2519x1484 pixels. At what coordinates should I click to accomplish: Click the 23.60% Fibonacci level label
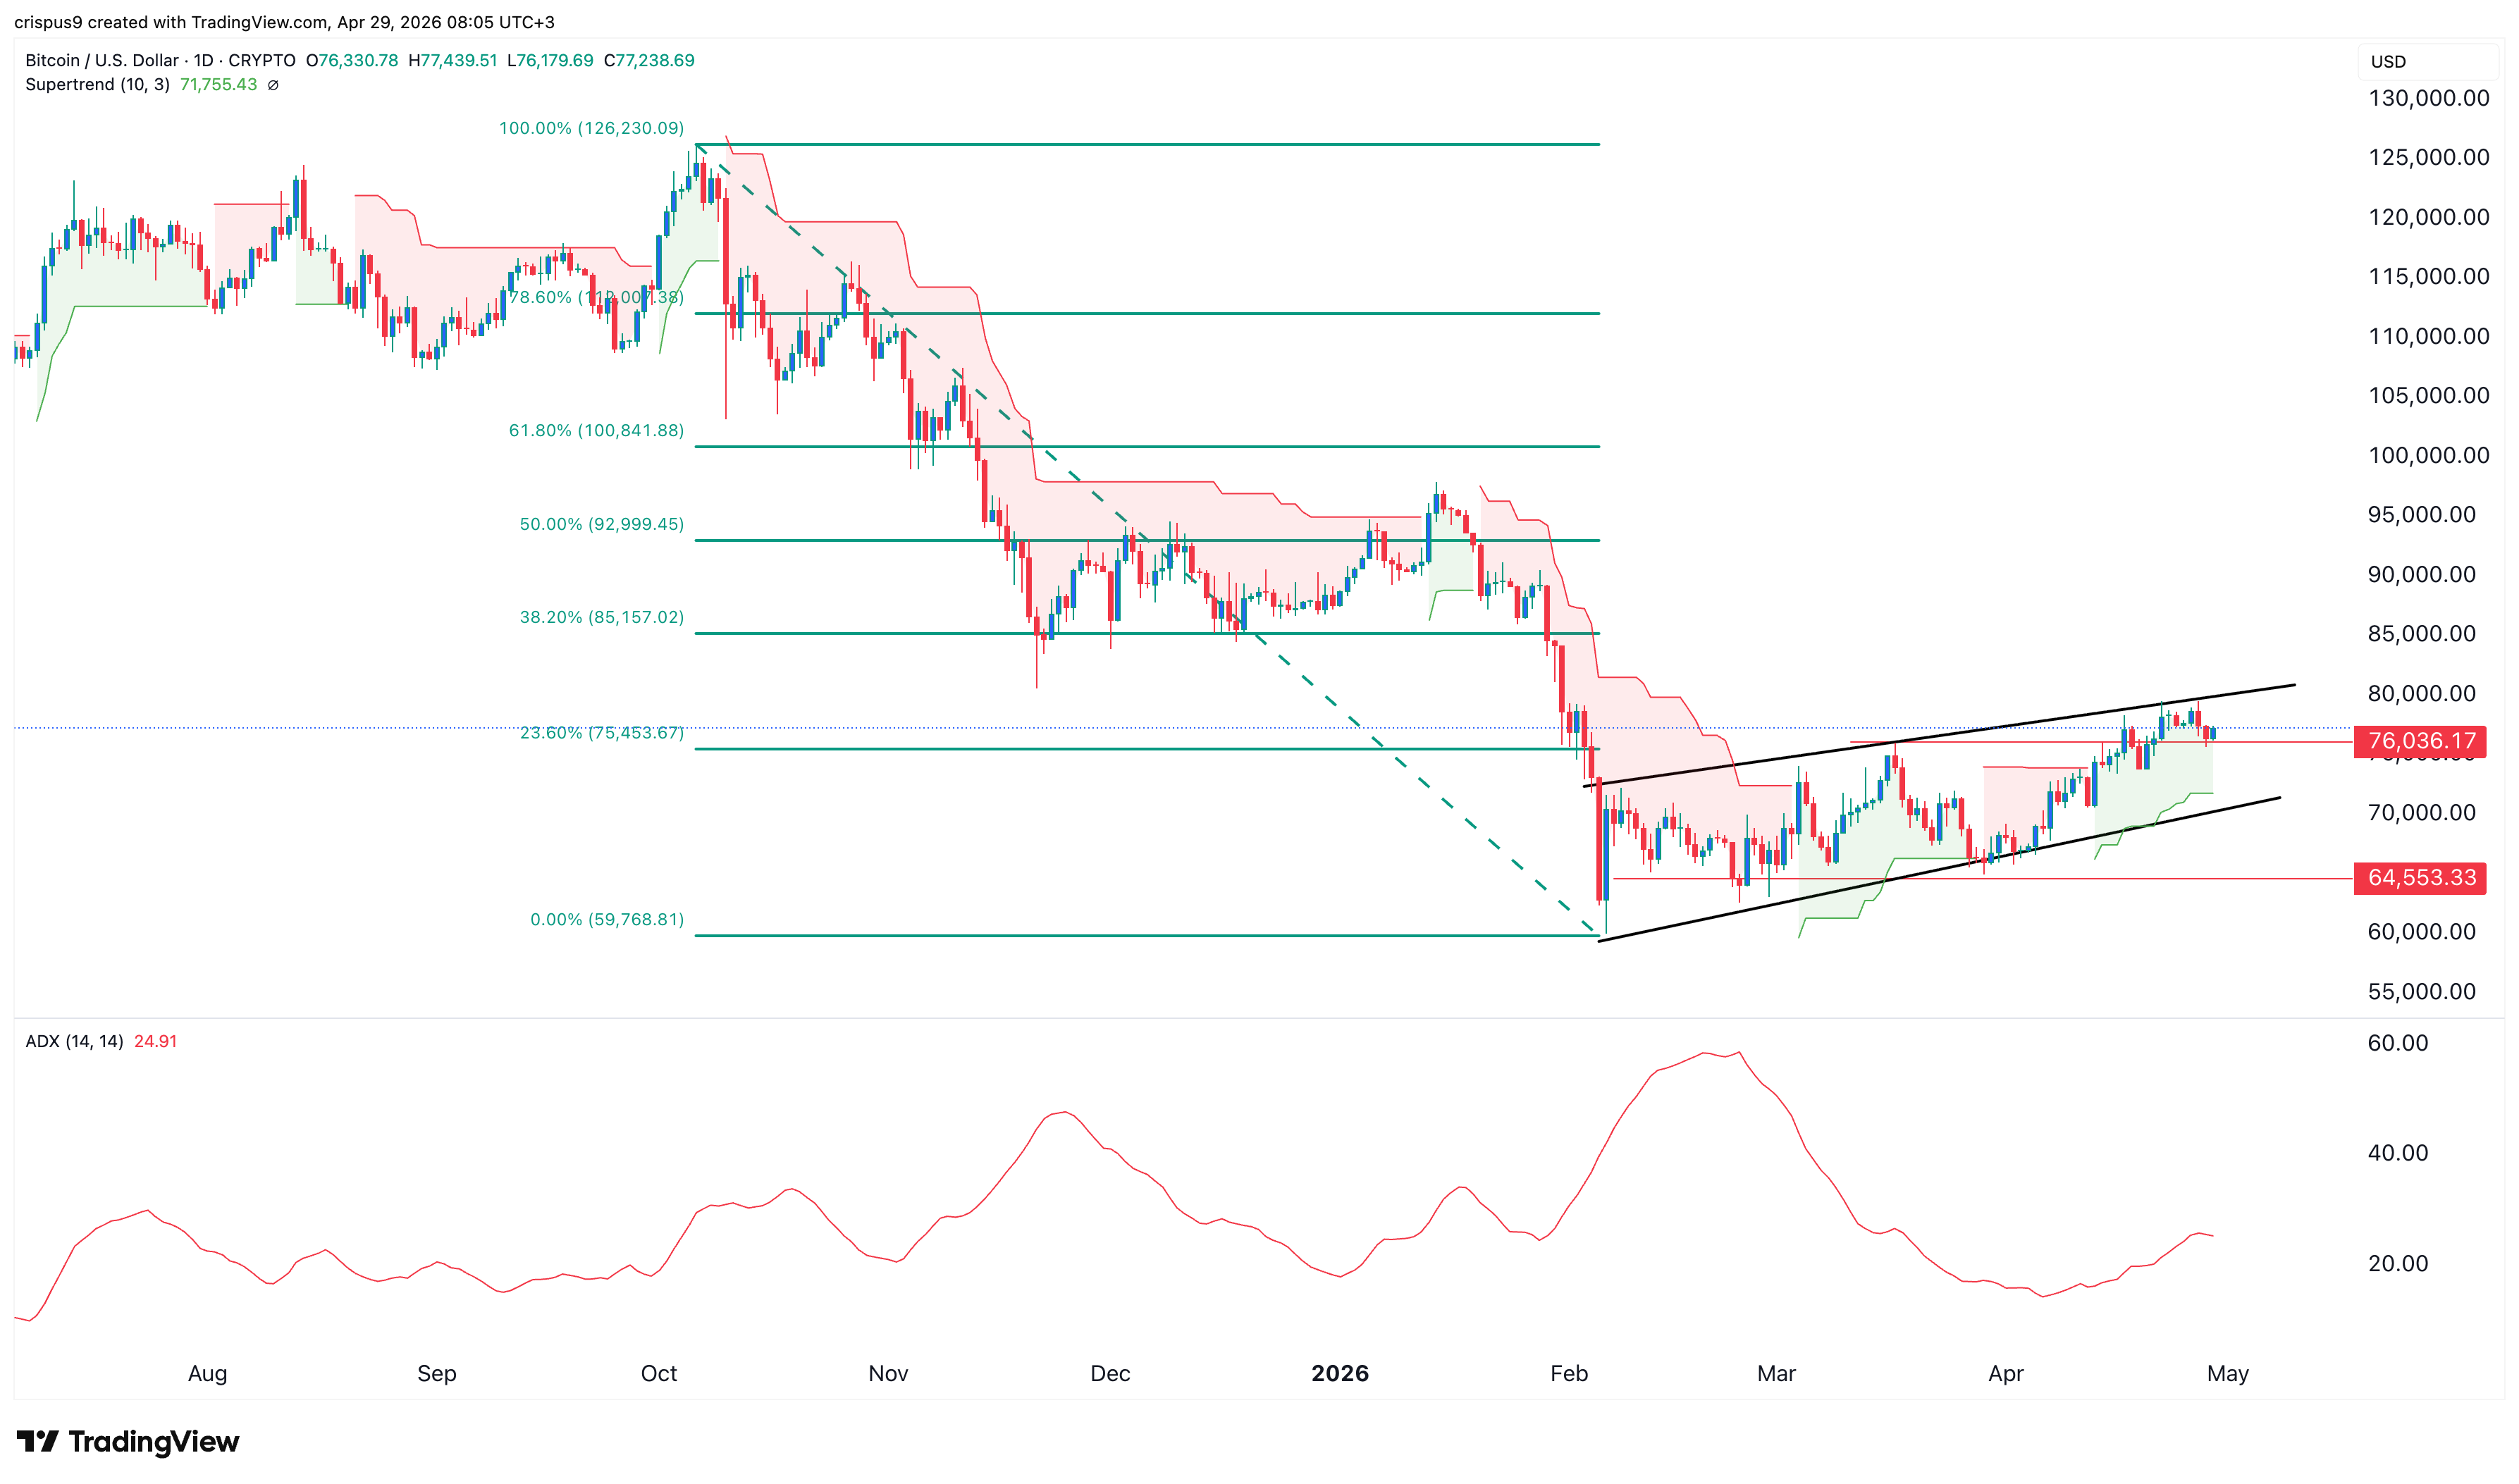pos(601,733)
